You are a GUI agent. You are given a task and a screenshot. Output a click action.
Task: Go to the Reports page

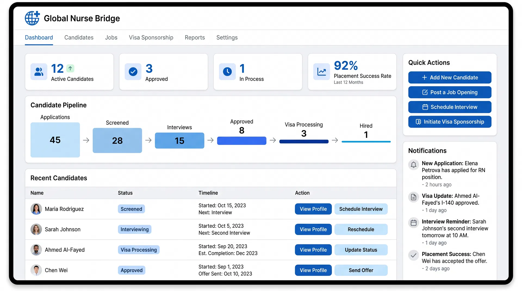[x=195, y=37]
